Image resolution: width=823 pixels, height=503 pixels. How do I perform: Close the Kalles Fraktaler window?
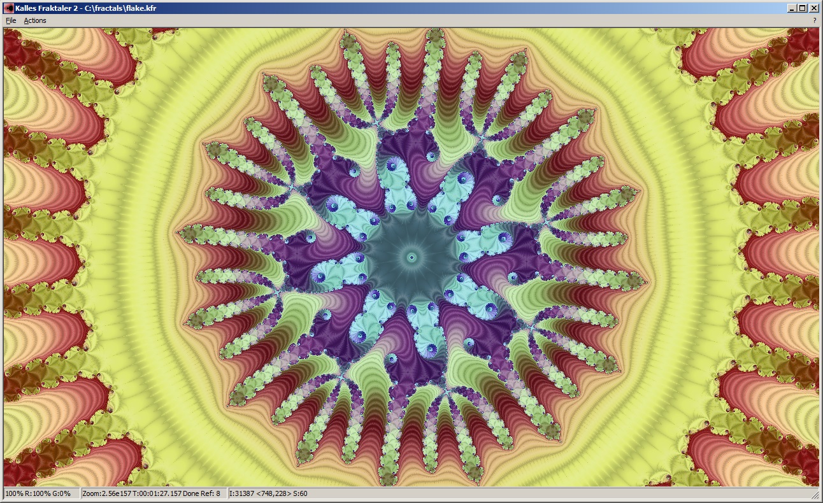pos(814,8)
